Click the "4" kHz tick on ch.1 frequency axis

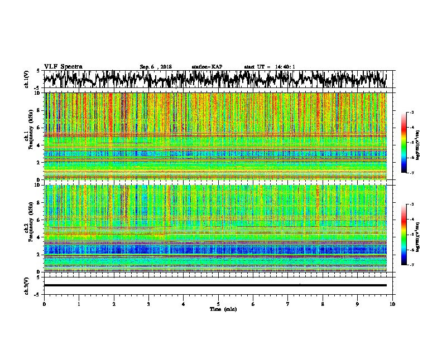(39, 145)
